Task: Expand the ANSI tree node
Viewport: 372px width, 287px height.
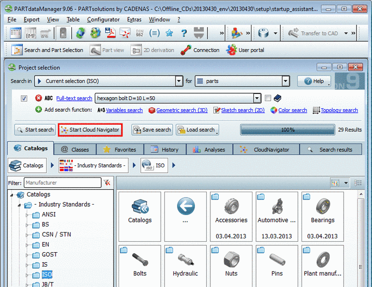Action: click(x=27, y=215)
